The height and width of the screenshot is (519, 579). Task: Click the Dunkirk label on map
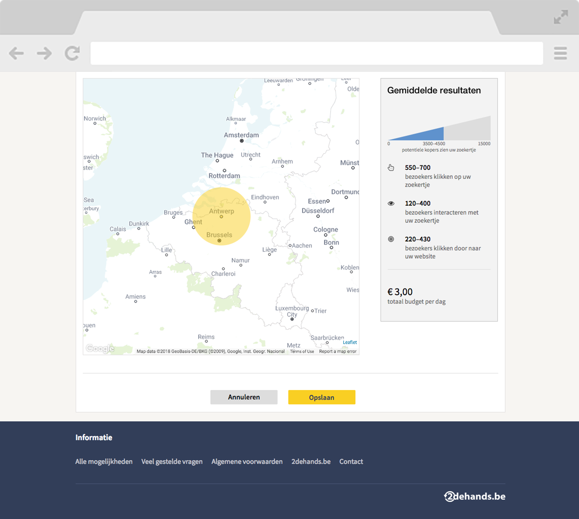pos(139,223)
